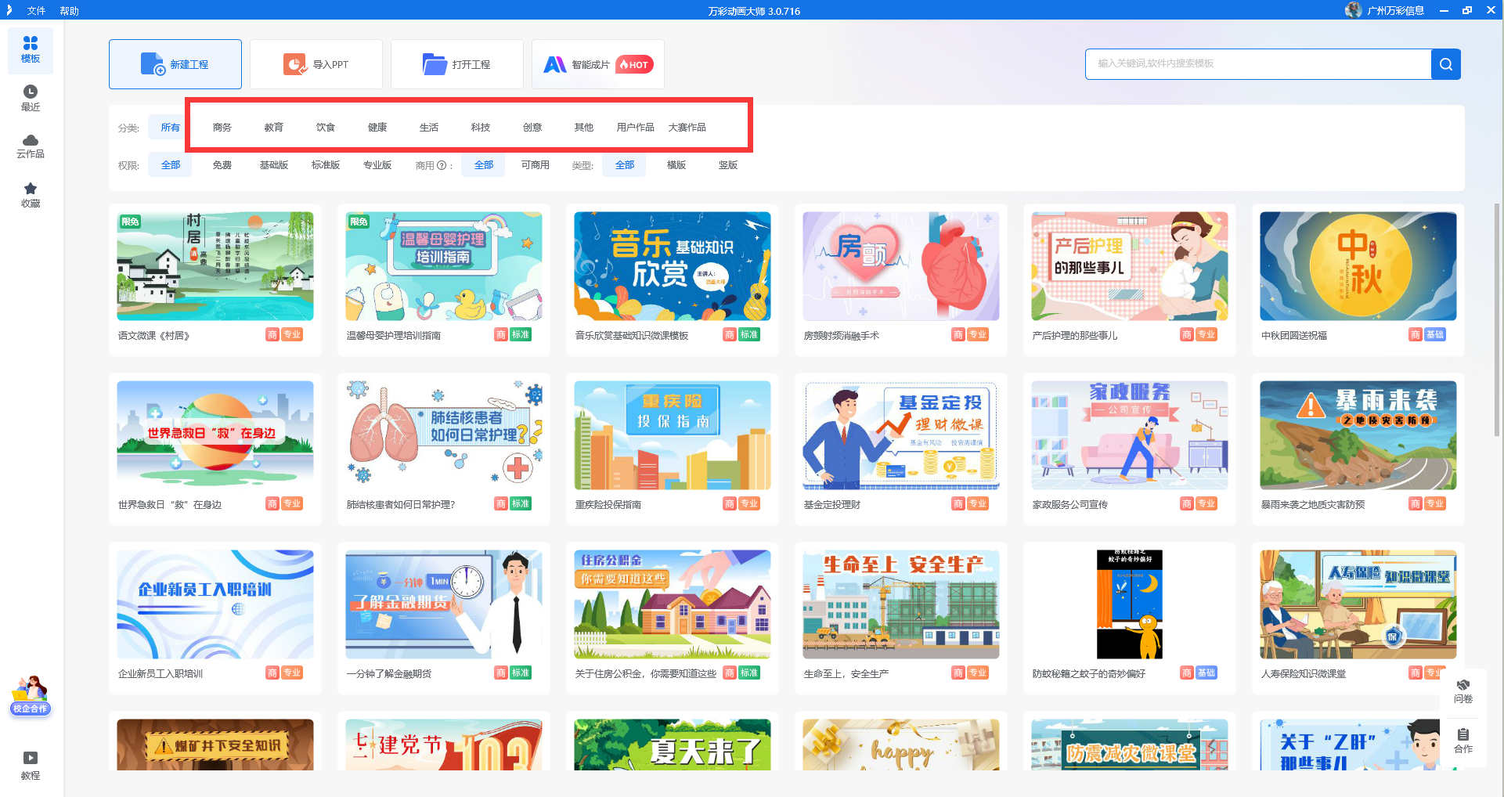Select 全部 under 商用 filter
The image size is (1504, 797).
point(484,165)
